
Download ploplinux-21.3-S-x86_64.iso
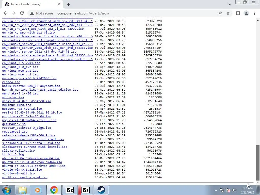click(x=26, y=116)
